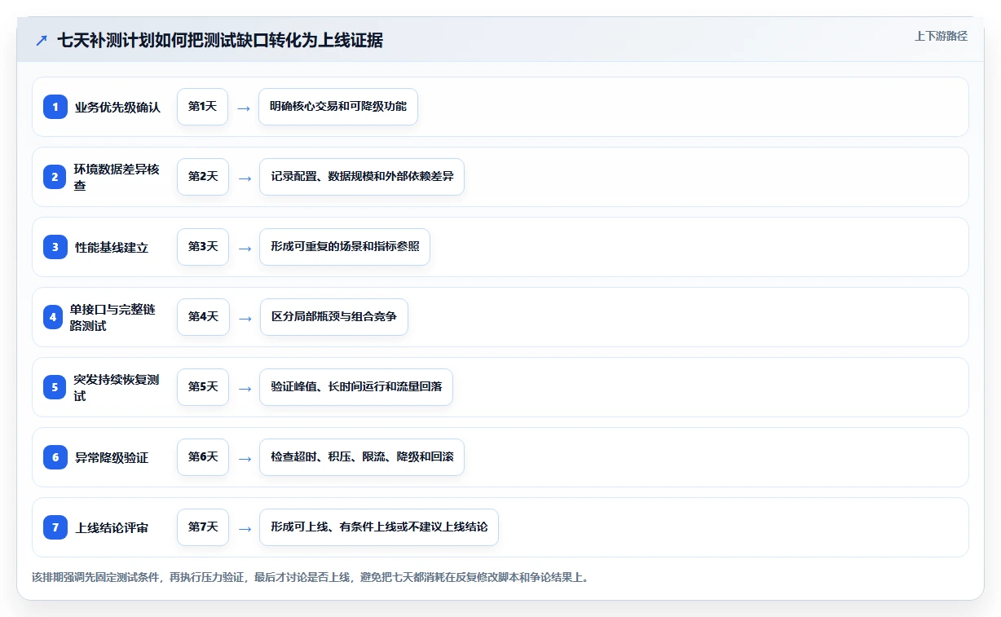Image resolution: width=1001 pixels, height=617 pixels.
Task: Click the step title 业务优先级确认
Action: pyautogui.click(x=117, y=108)
